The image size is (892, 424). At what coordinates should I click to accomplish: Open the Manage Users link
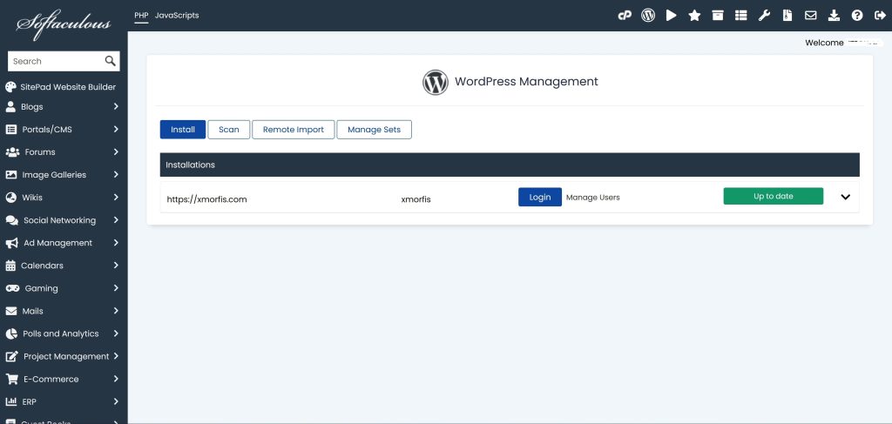click(x=593, y=198)
